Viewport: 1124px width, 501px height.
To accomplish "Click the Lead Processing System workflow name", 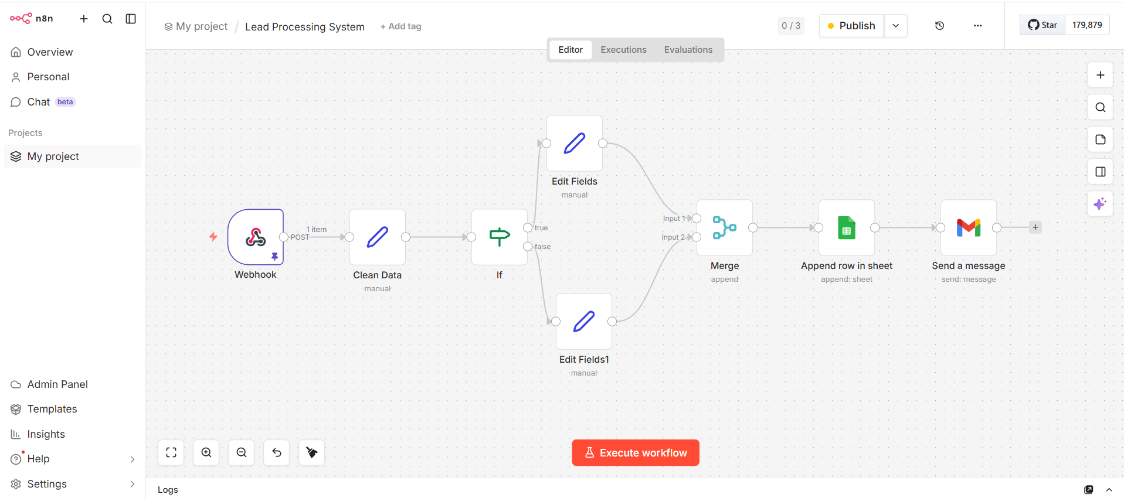I will pos(305,27).
